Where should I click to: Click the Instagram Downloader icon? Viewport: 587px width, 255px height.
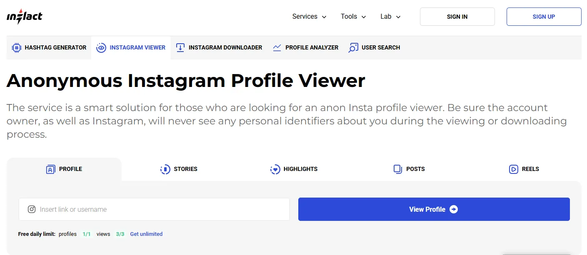tap(180, 47)
